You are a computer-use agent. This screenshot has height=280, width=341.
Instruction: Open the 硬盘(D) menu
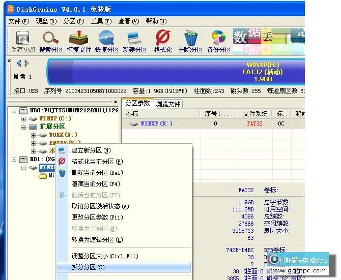click(x=46, y=21)
